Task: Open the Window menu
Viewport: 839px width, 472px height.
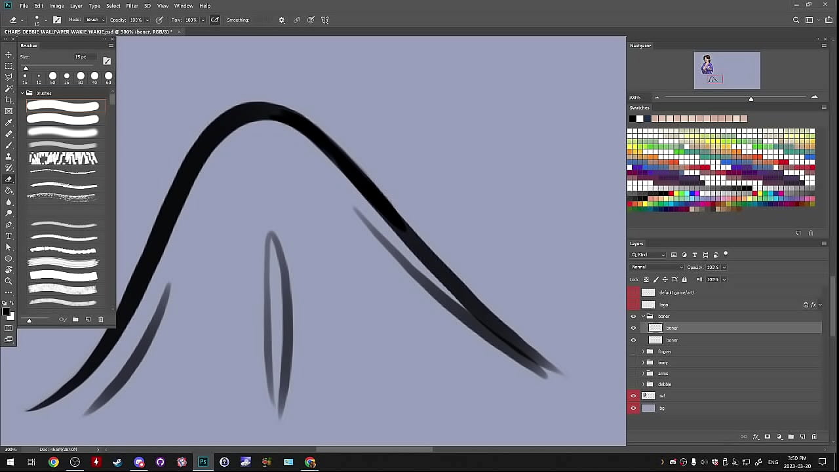Action: pyautogui.click(x=184, y=6)
